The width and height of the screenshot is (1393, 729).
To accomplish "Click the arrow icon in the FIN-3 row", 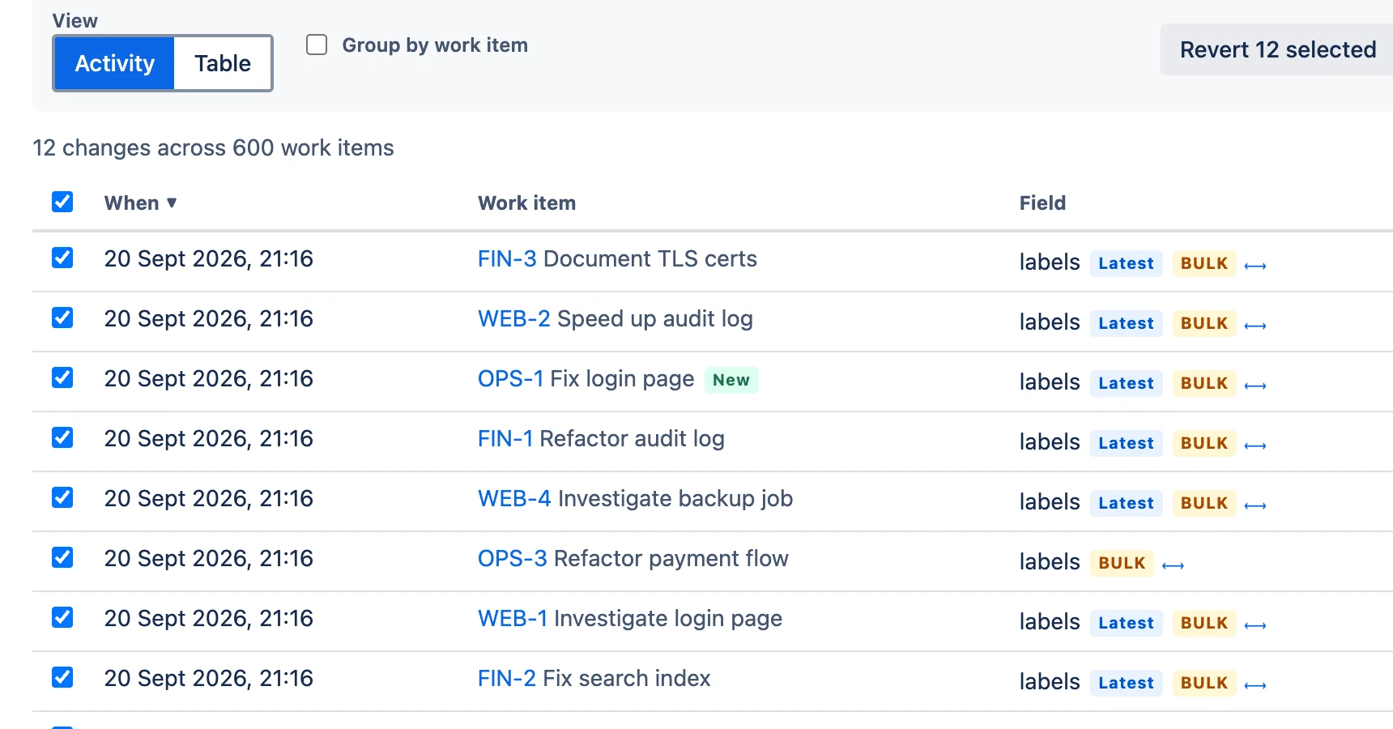I will [1255, 266].
